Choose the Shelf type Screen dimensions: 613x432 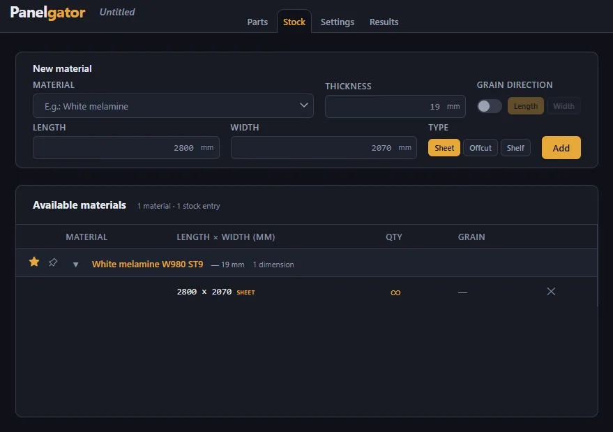tap(515, 148)
